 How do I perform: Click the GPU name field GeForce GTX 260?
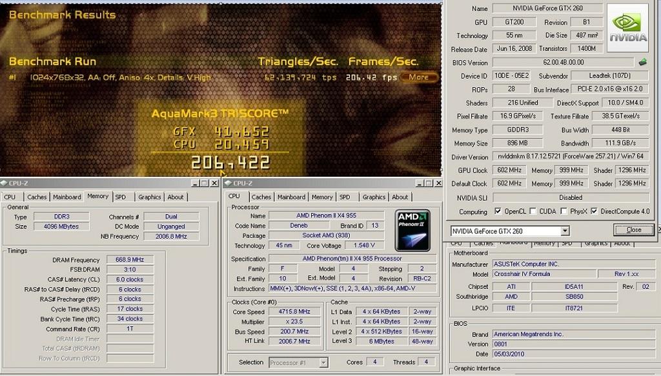click(547, 8)
